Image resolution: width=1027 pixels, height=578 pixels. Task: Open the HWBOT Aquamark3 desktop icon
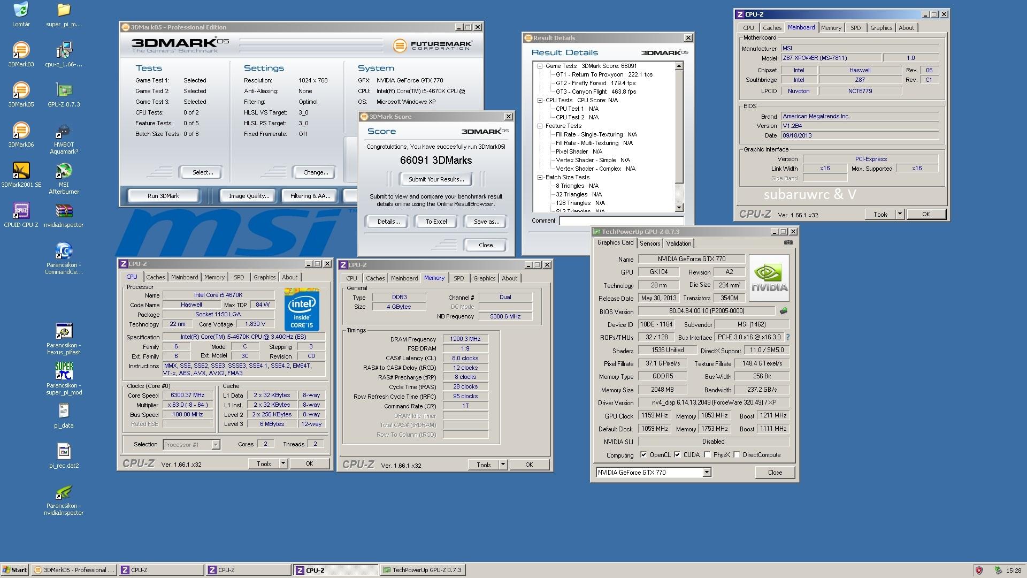click(x=64, y=131)
